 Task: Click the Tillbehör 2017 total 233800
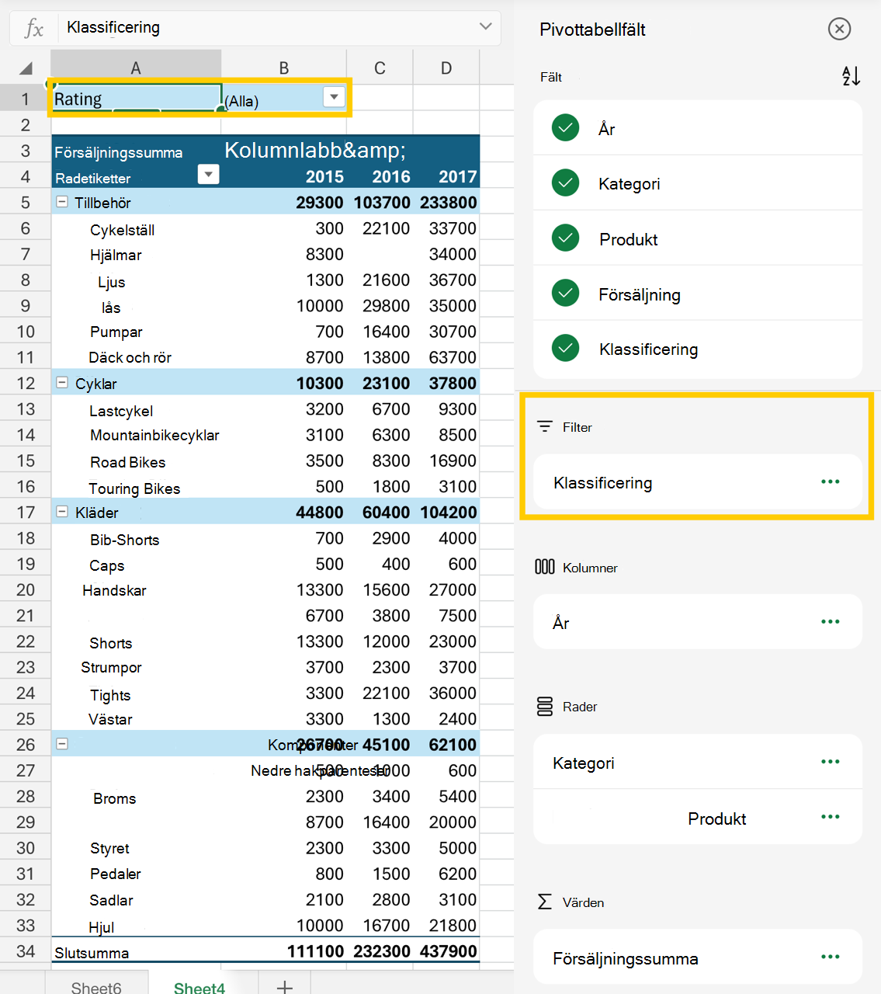(x=449, y=202)
